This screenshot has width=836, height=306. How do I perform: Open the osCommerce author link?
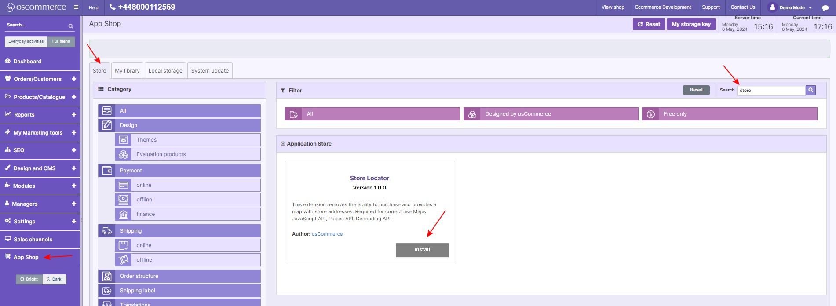(327, 234)
